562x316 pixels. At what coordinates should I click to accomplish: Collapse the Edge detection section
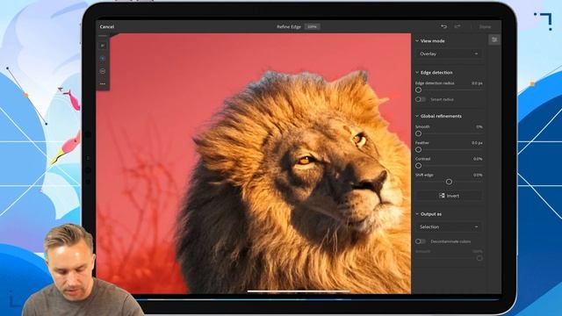pyautogui.click(x=417, y=72)
